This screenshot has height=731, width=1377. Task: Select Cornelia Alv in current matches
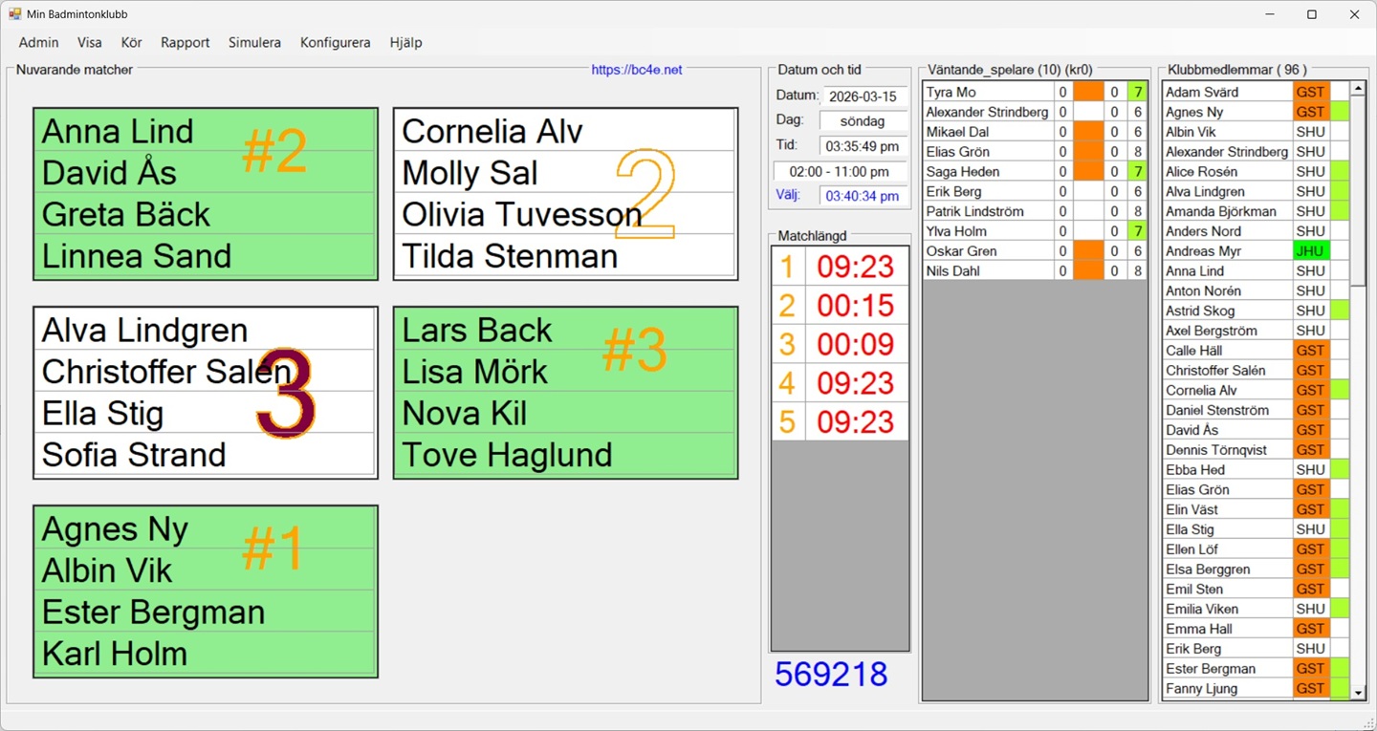click(565, 131)
